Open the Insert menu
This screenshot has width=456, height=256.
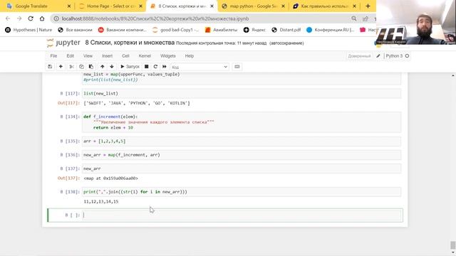coord(107,55)
